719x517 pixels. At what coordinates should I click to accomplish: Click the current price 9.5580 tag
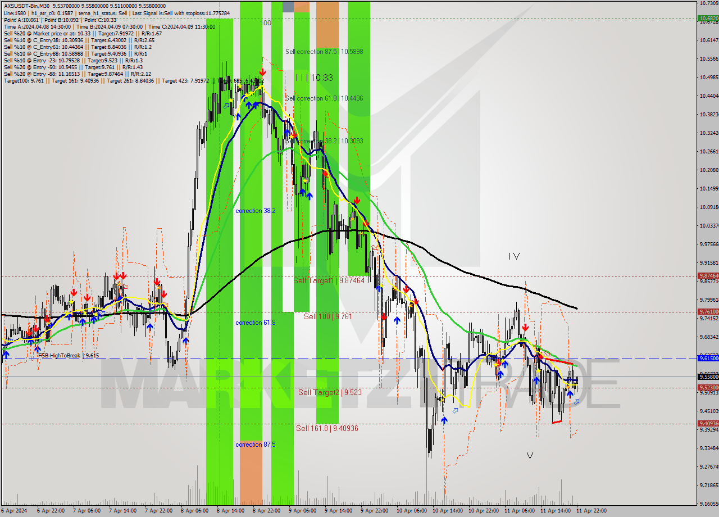708,377
